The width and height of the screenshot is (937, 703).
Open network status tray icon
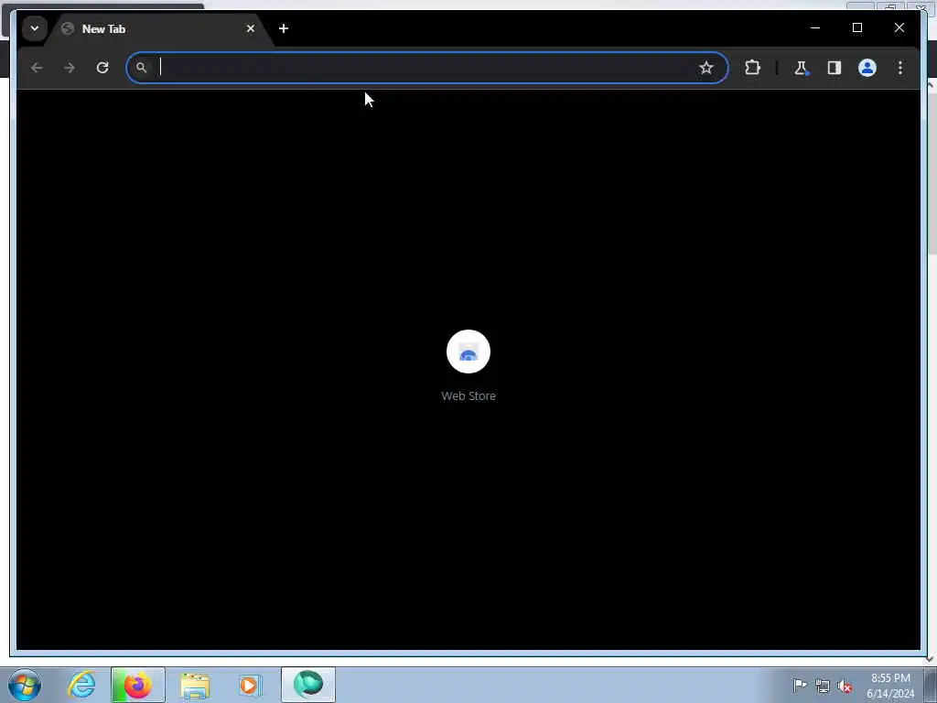click(823, 686)
